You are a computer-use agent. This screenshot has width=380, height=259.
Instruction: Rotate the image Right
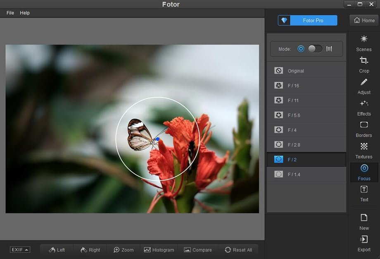[90, 250]
